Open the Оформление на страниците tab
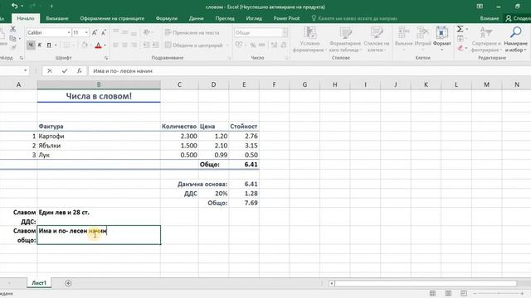This screenshot has width=531, height=298. [112, 18]
